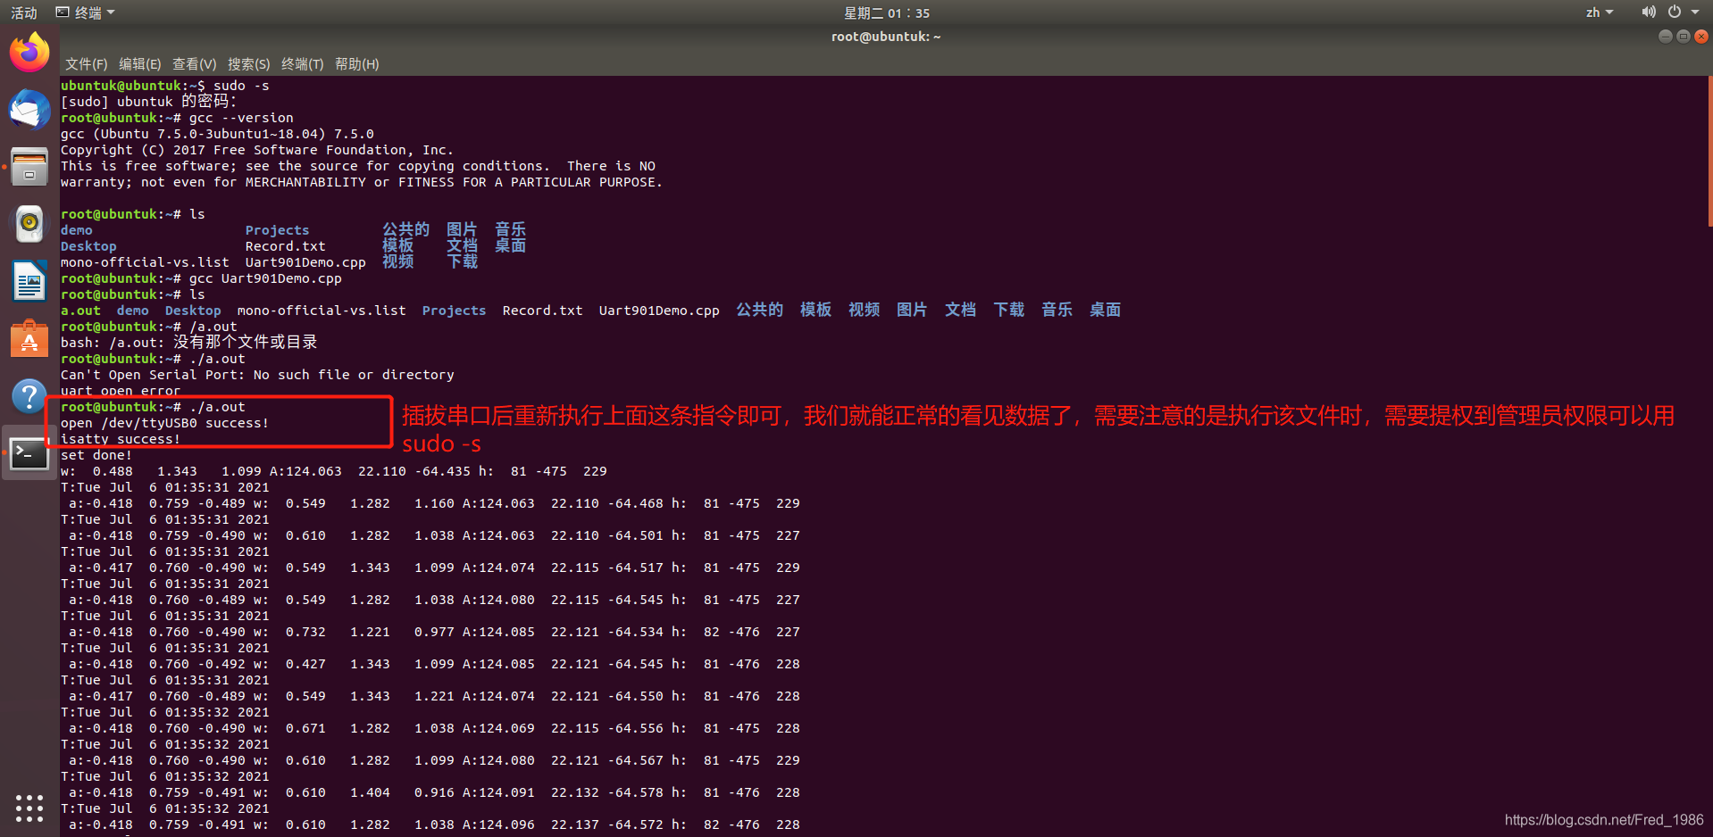Select the Terminal icon in dock
Viewport: 1713px width, 837px height.
coord(29,453)
